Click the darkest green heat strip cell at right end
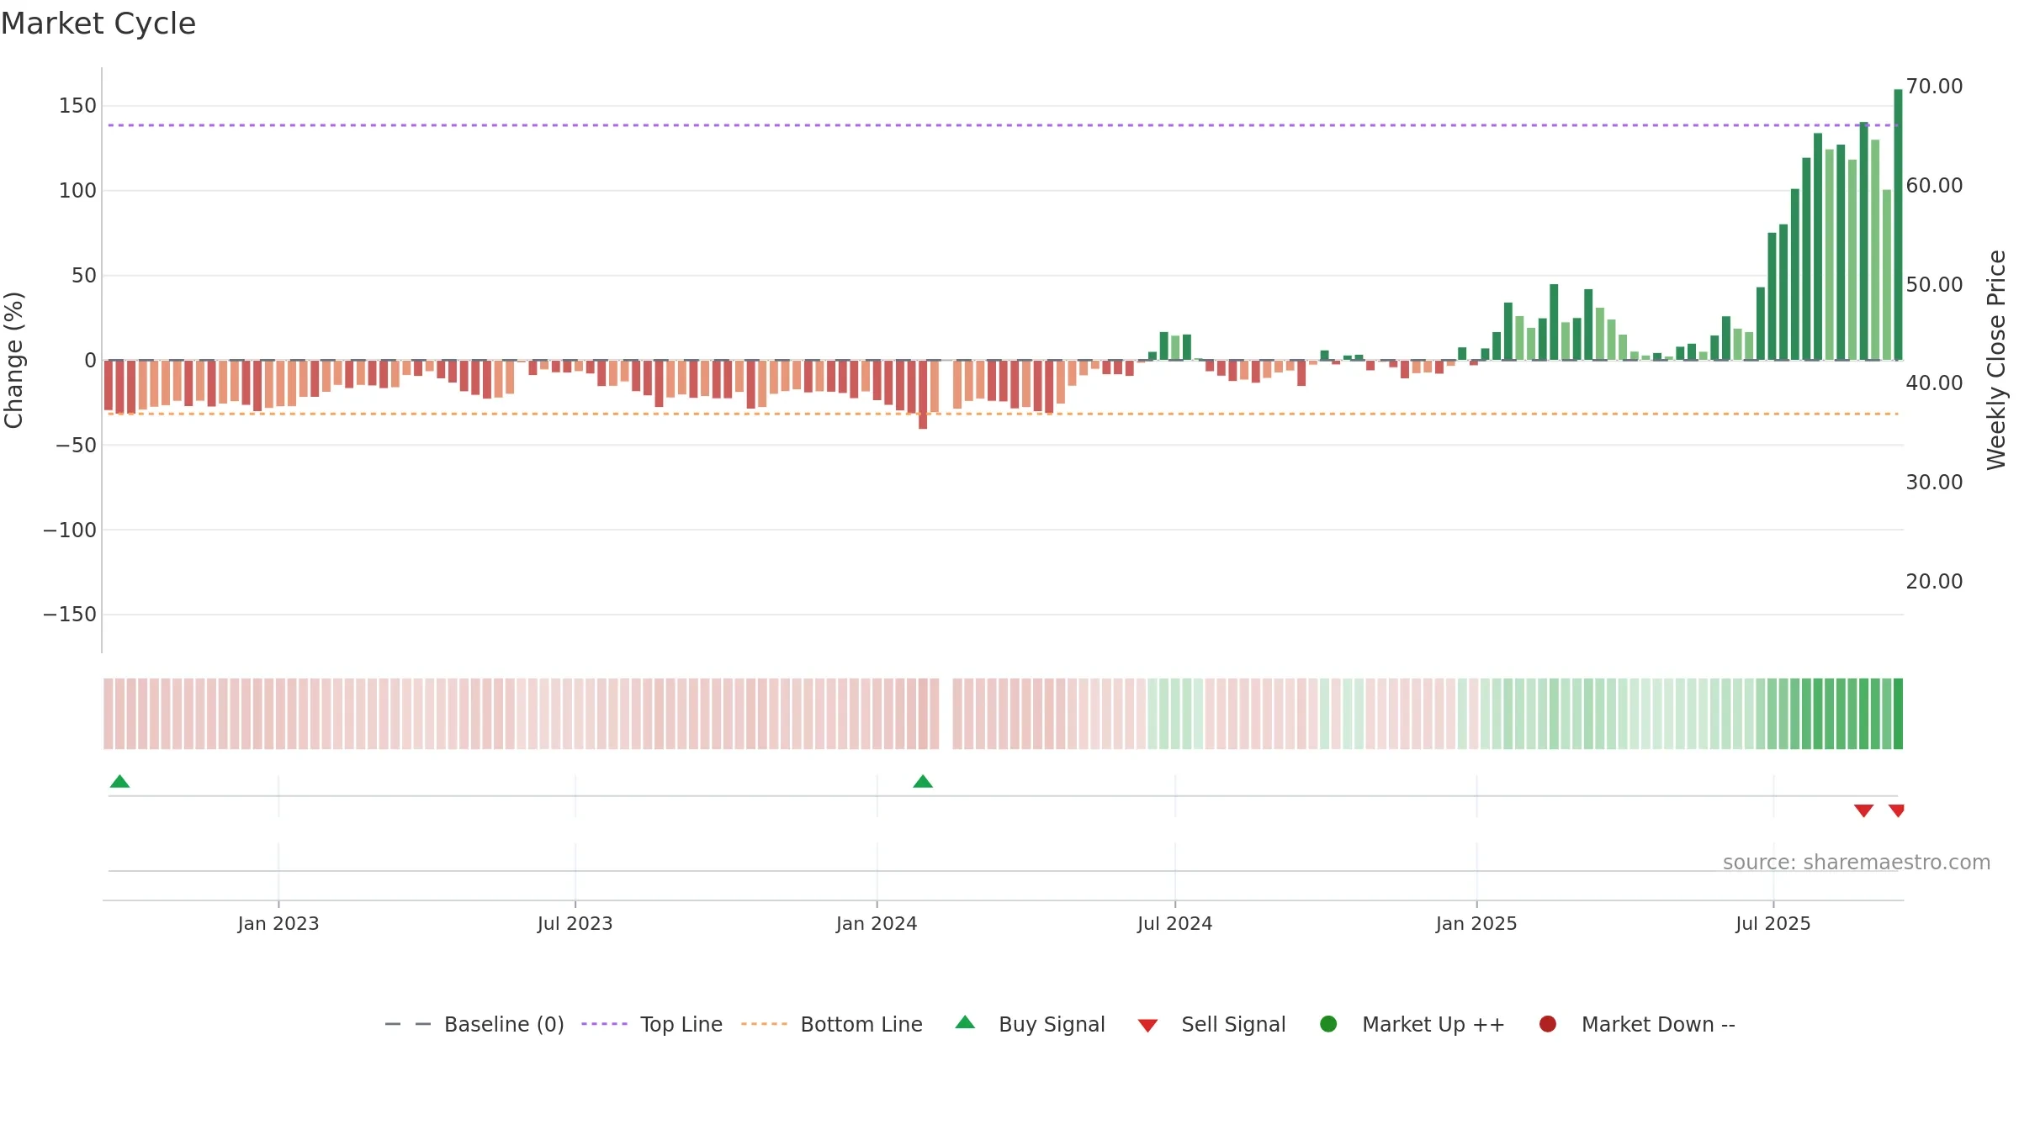This screenshot has width=2019, height=1135. point(1898,714)
